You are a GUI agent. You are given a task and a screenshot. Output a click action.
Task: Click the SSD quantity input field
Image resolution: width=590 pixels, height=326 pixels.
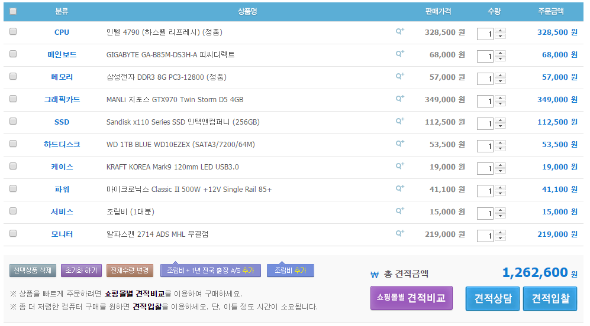pyautogui.click(x=485, y=123)
